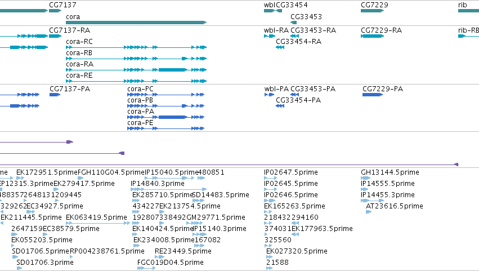Select the CG33454-RA transcript label
The height and width of the screenshot is (271, 479).
(x=298, y=42)
